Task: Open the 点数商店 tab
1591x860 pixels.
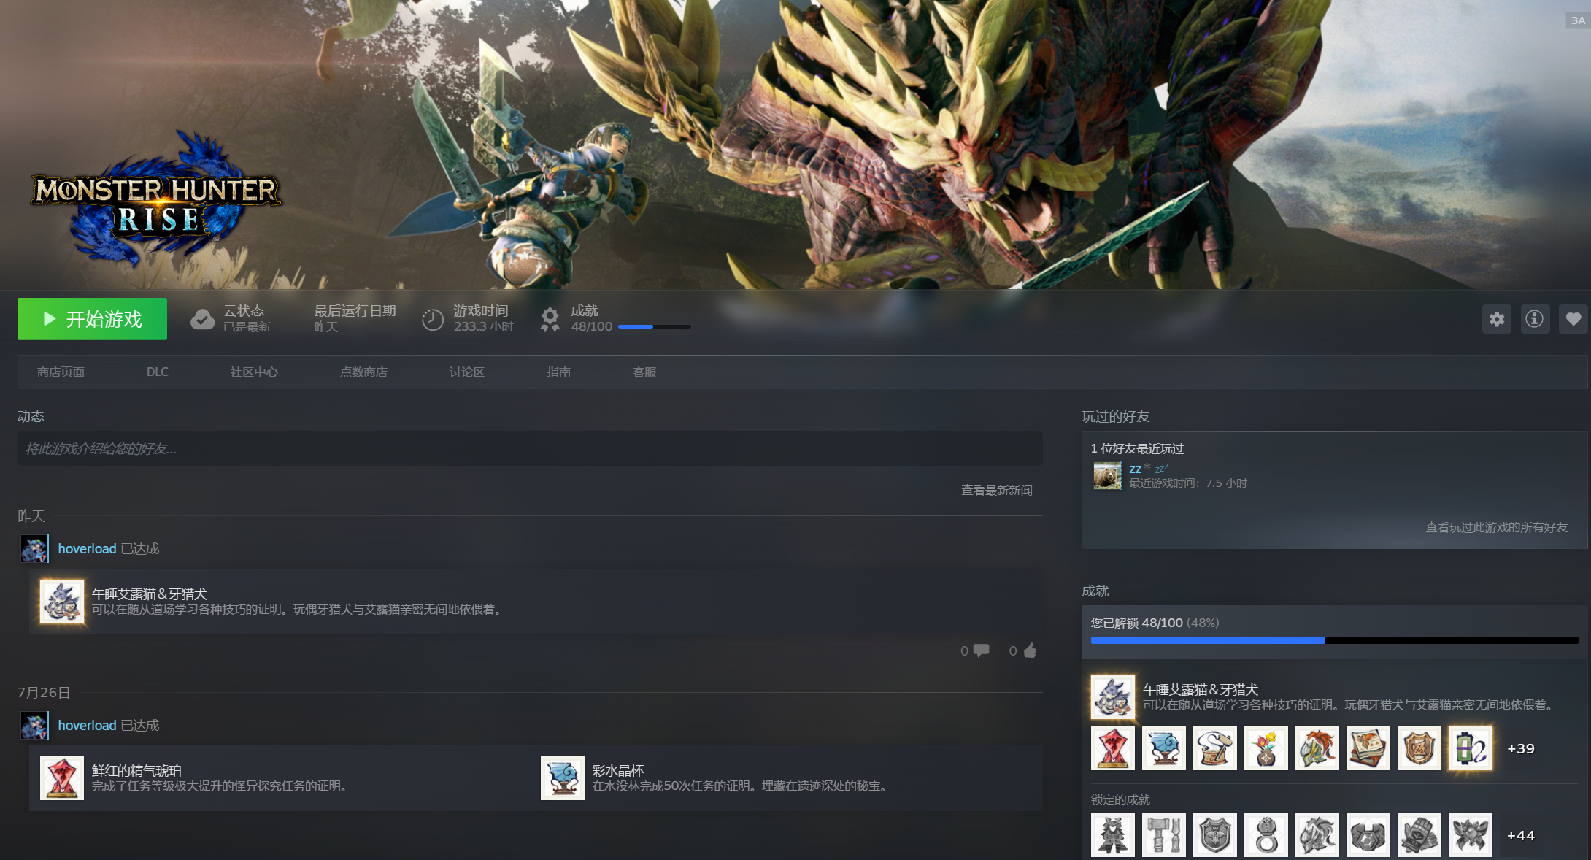Action: (x=363, y=372)
